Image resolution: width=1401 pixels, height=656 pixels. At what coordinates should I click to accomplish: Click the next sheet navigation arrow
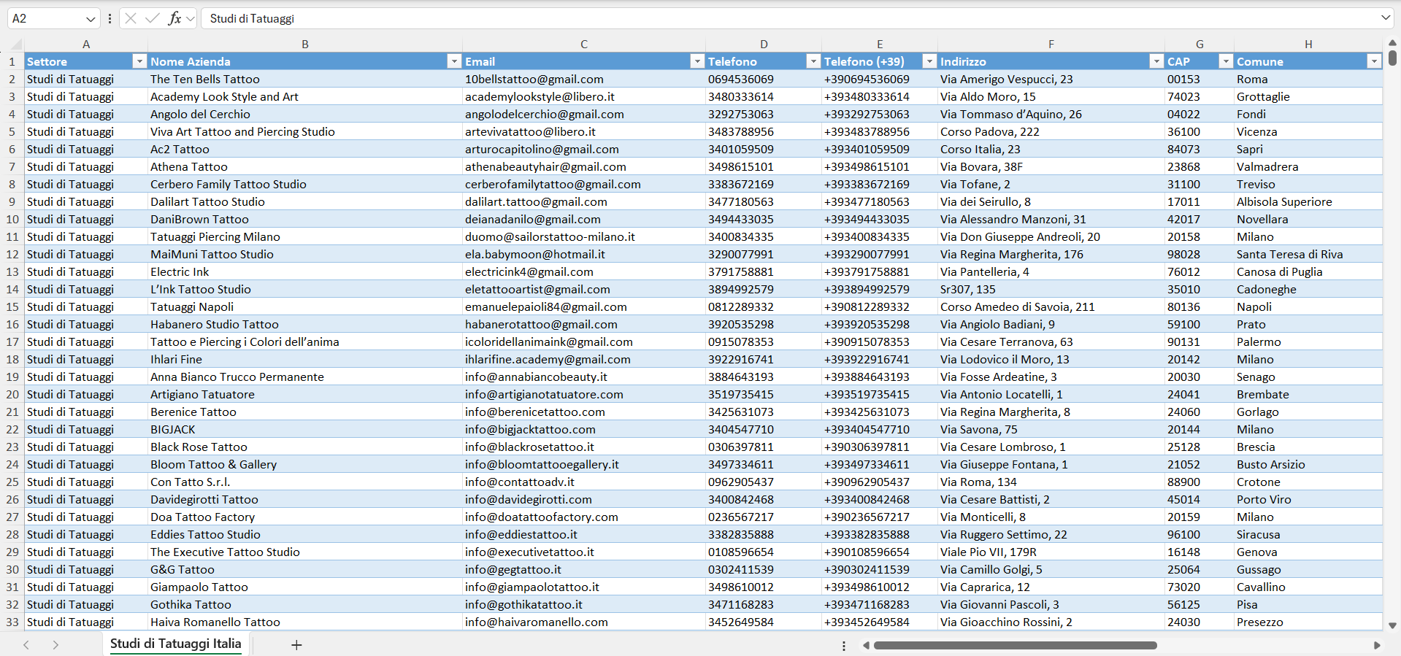(x=55, y=645)
